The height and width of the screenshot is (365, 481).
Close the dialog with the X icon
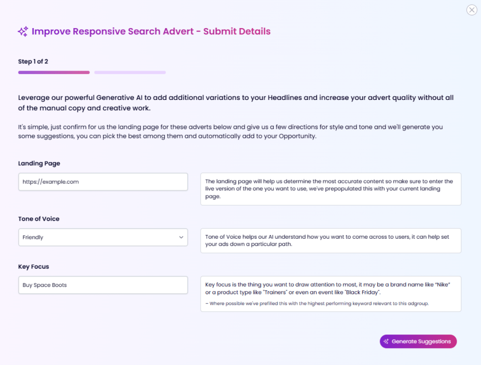point(472,10)
